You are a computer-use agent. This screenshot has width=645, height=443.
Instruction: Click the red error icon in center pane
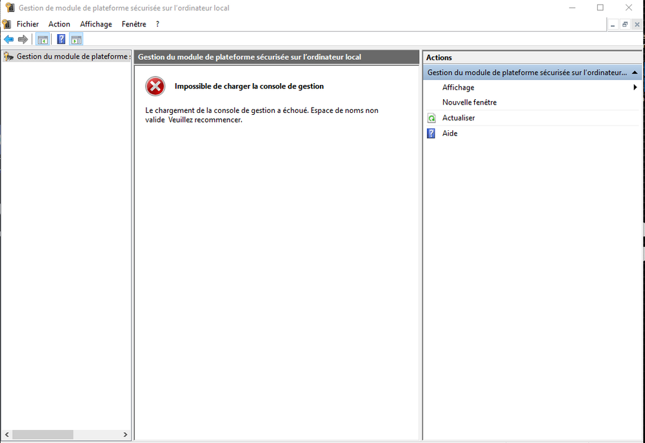[x=155, y=86]
